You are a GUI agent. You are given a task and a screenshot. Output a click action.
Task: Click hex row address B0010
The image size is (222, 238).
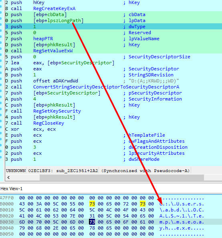click(7, 210)
